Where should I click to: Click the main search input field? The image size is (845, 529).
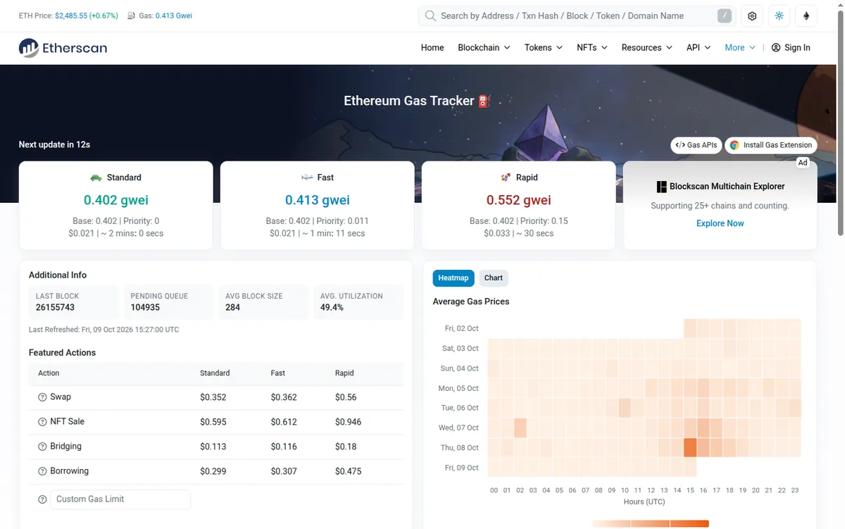576,15
